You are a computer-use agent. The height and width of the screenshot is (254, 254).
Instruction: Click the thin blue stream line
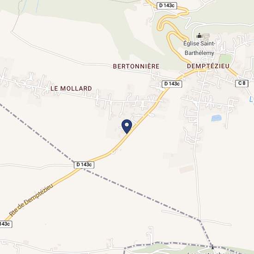click(x=37, y=6)
